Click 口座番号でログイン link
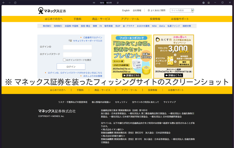Screen dimensions: 234x148 tap(93, 38)
